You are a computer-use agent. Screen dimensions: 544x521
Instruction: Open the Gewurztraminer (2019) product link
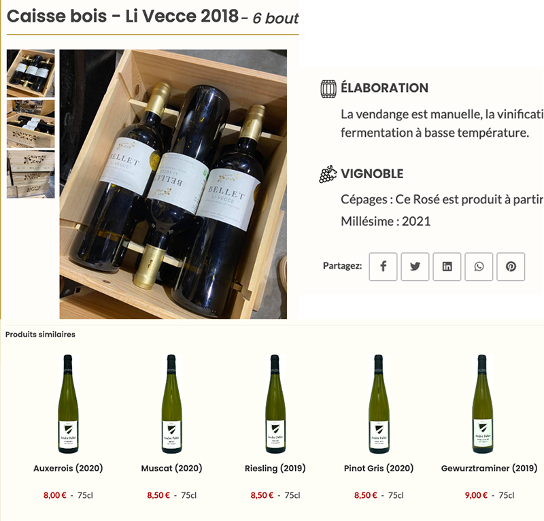489,468
